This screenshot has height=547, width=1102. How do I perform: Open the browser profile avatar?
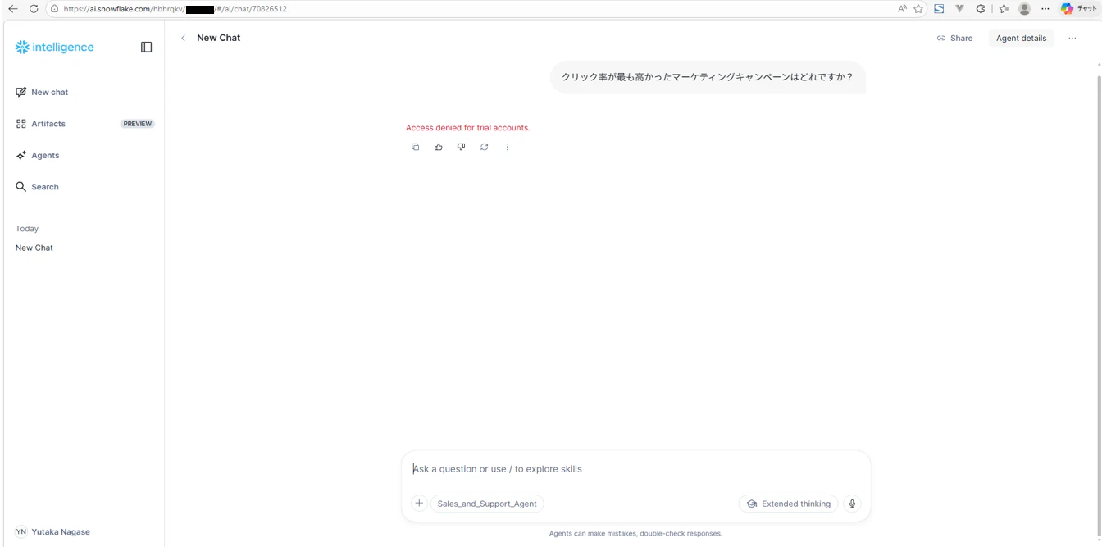point(1024,9)
